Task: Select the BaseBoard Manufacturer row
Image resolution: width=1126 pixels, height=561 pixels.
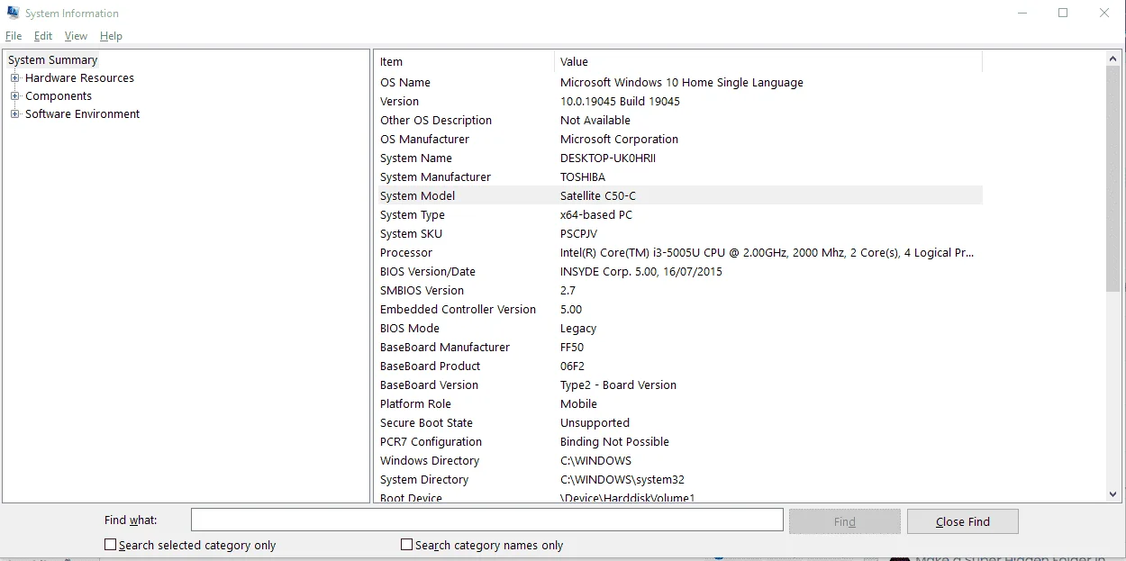Action: coord(678,348)
